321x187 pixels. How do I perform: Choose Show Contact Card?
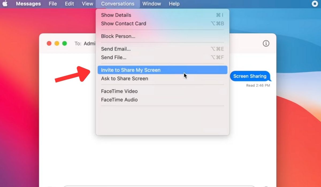point(124,24)
